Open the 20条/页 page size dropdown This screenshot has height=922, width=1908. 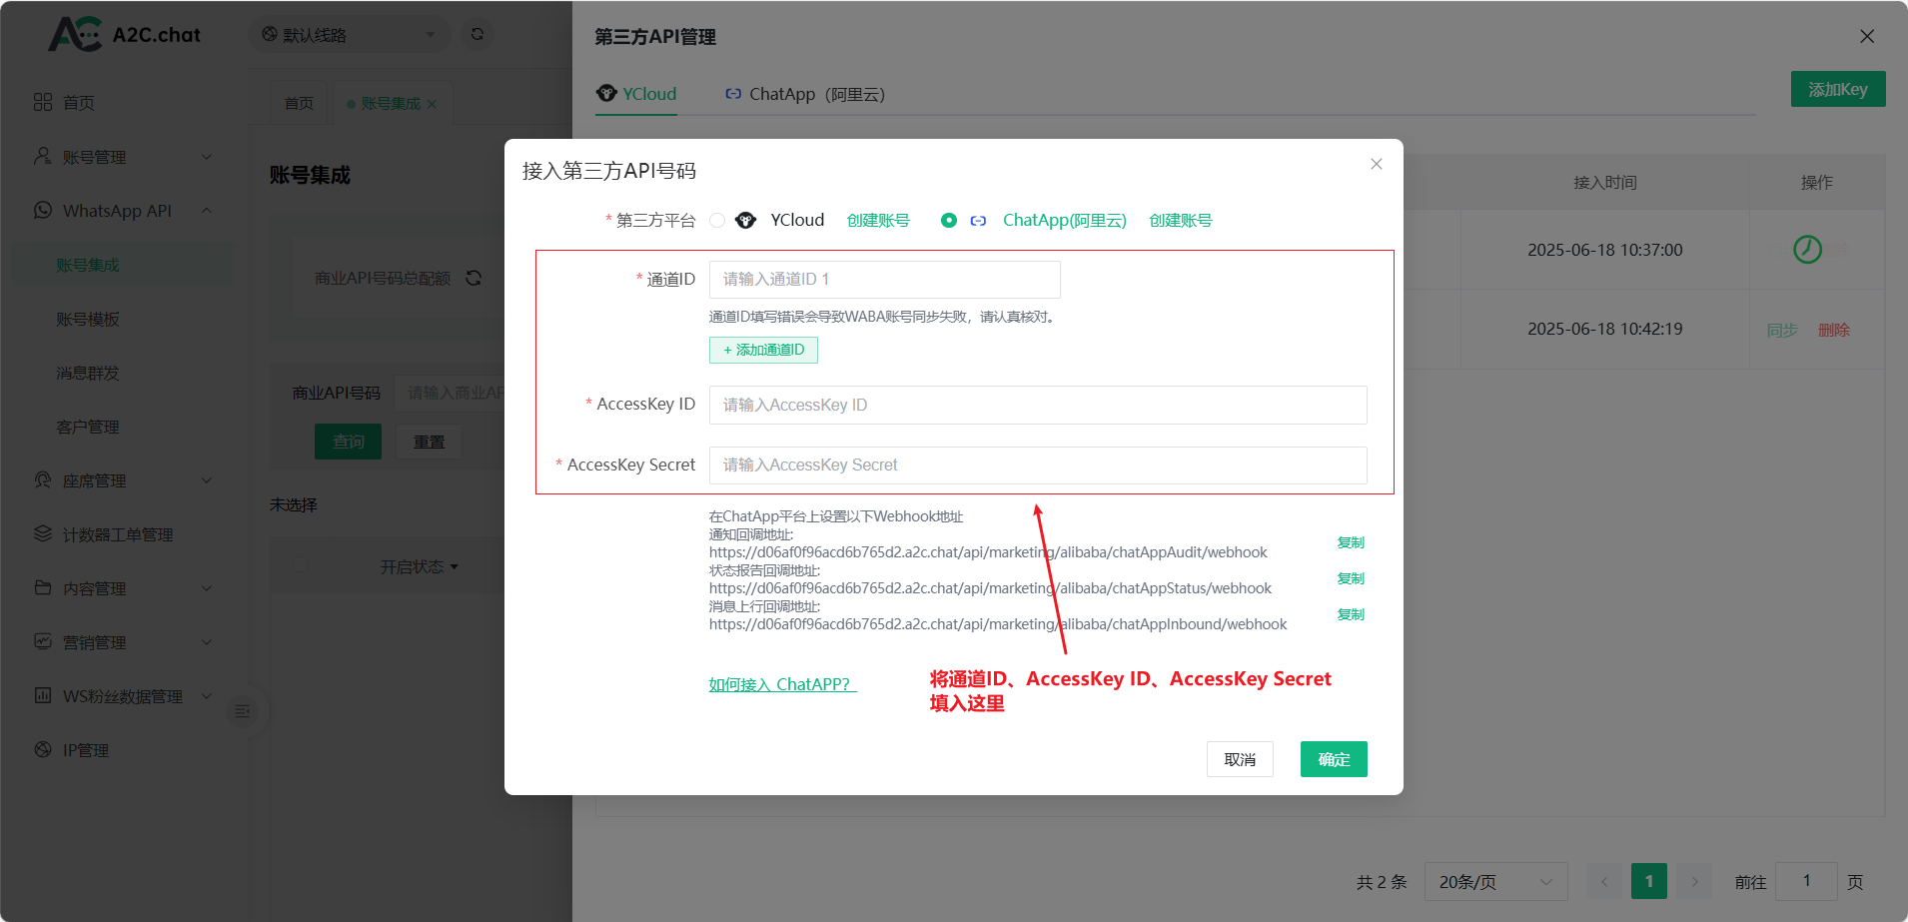pyautogui.click(x=1494, y=882)
